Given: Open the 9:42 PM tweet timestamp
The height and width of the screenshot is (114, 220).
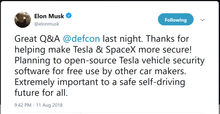Looking at the screenshot, I should click(x=23, y=105).
